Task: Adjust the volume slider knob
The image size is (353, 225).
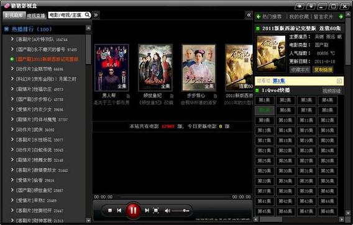Action: (185, 211)
